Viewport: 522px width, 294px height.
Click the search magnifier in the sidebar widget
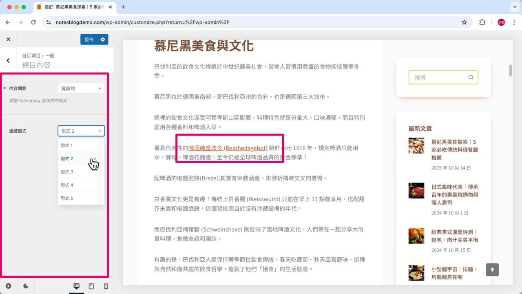pyautogui.click(x=471, y=77)
